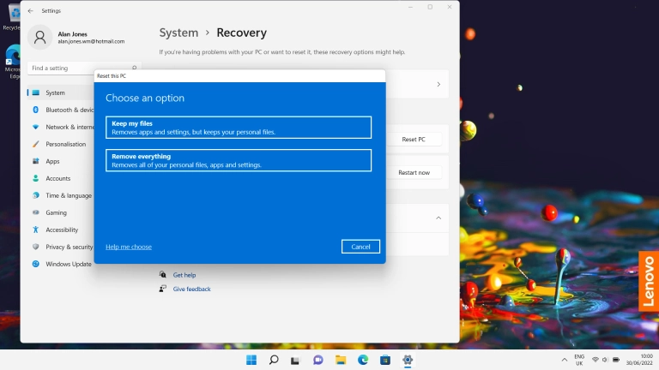The image size is (659, 370).
Task: Open the Windows Start menu
Action: (x=251, y=360)
